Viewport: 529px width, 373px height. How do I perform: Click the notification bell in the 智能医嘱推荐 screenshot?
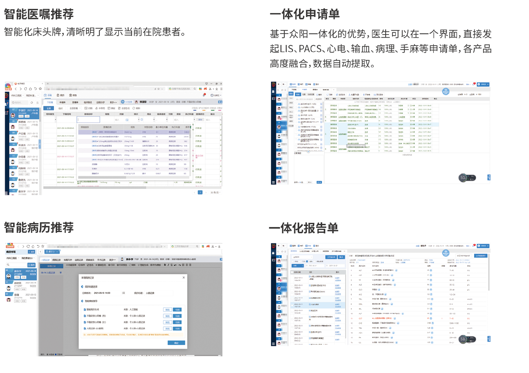click(204, 95)
